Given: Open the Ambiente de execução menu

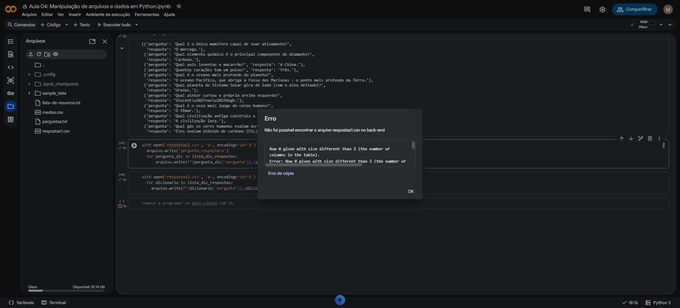Looking at the screenshot, I should pyautogui.click(x=108, y=15).
